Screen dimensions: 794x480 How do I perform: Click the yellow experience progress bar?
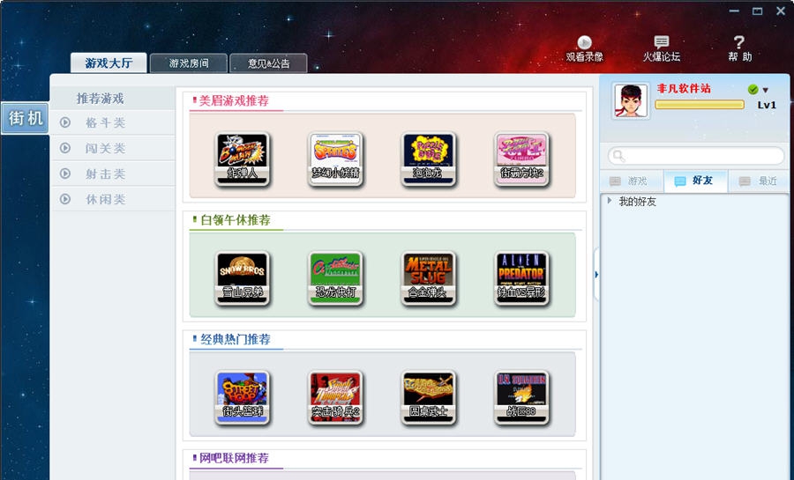[x=700, y=105]
